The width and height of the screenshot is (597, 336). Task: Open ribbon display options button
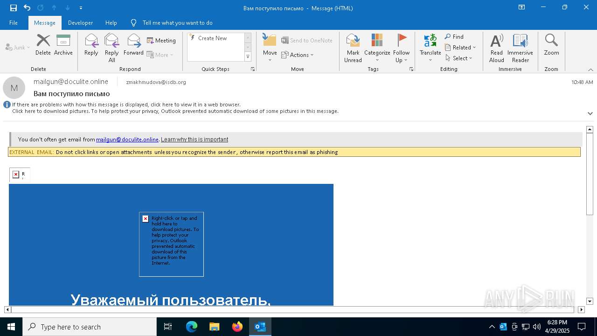[x=522, y=7]
